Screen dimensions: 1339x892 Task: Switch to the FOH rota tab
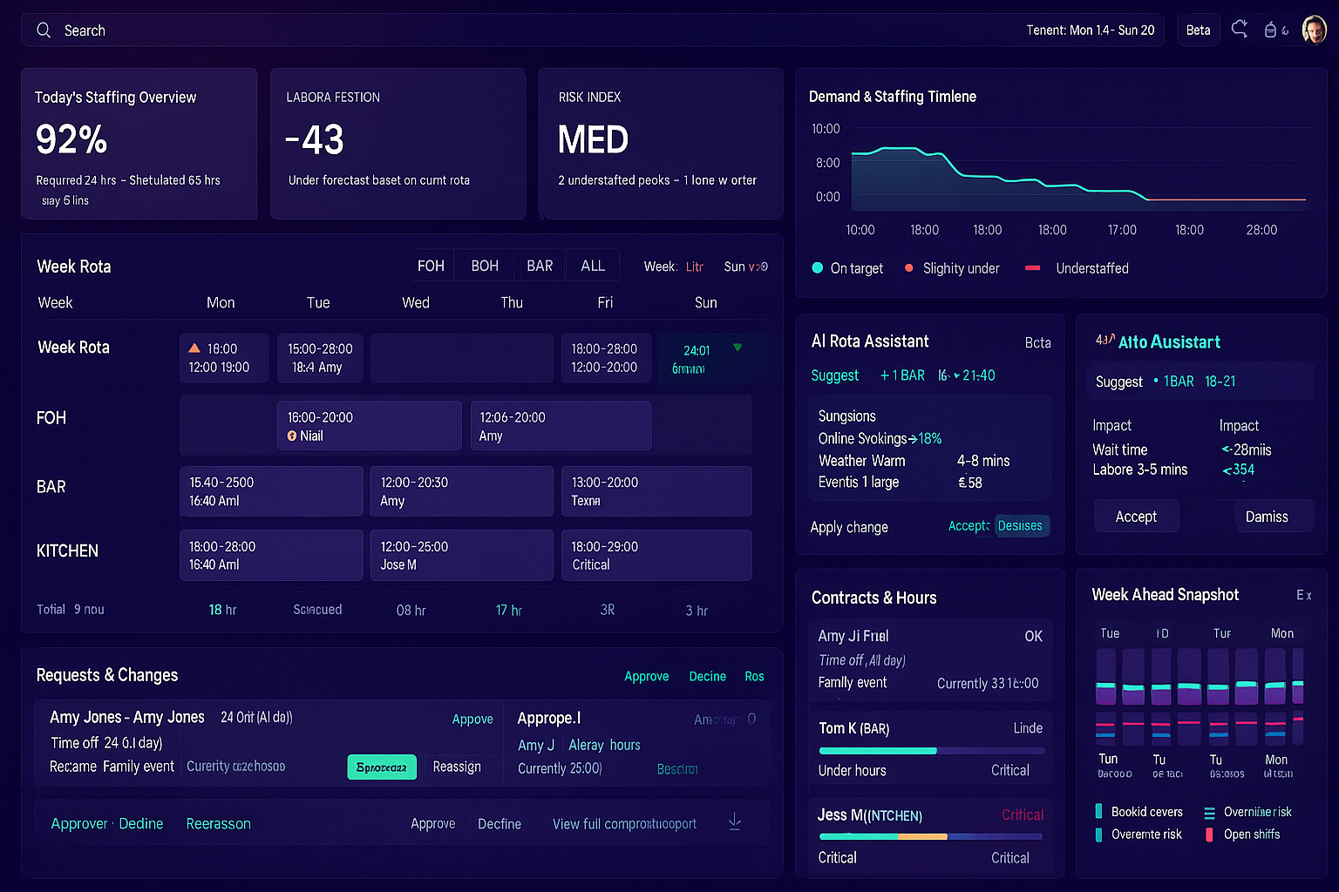point(431,266)
